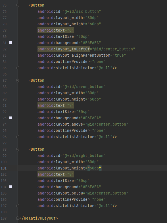
Task: Click the fold end marker on line 107
Action: click(18, 206)
